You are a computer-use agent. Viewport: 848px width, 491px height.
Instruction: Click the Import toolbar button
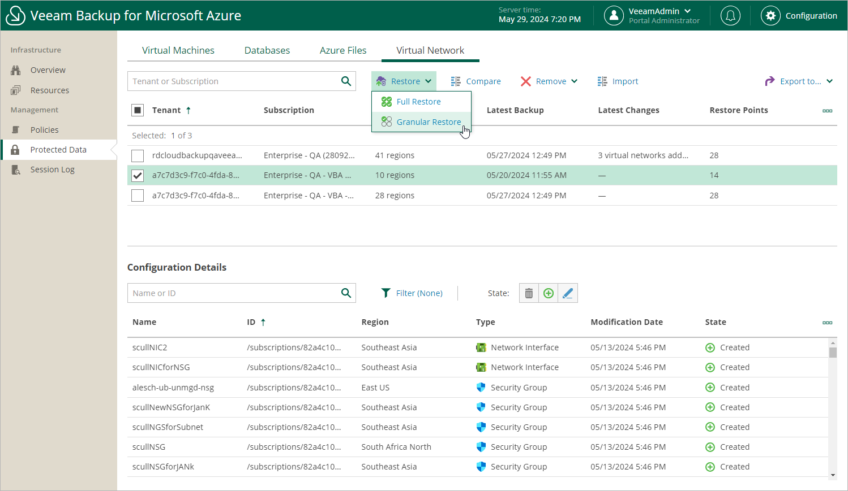coord(618,81)
